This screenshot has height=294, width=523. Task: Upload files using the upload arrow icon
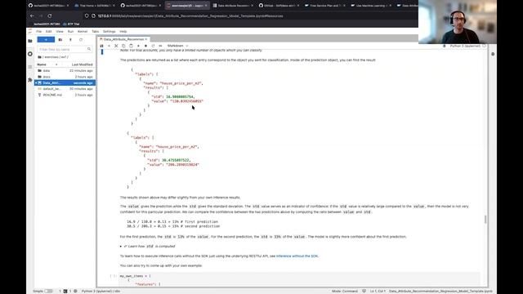(x=70, y=40)
